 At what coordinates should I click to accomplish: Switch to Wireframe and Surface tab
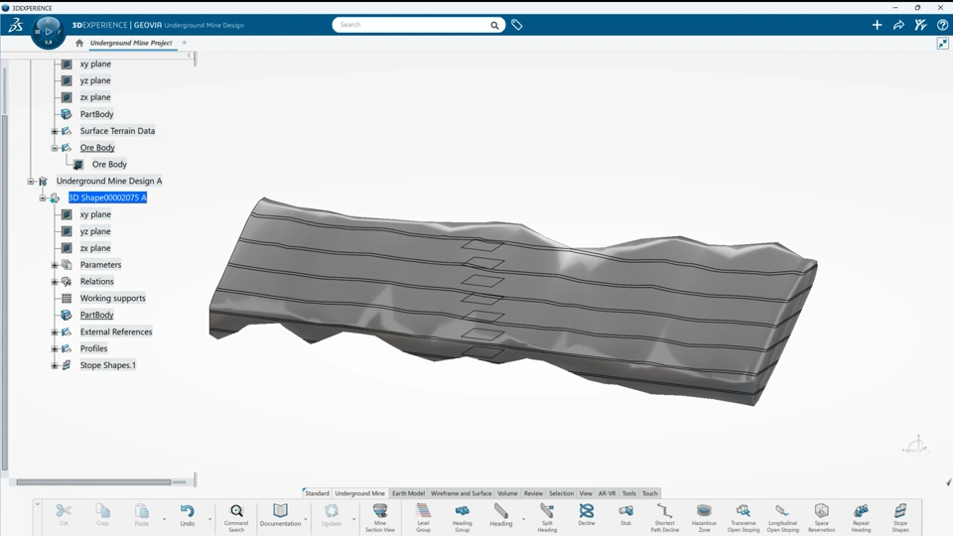coord(461,493)
